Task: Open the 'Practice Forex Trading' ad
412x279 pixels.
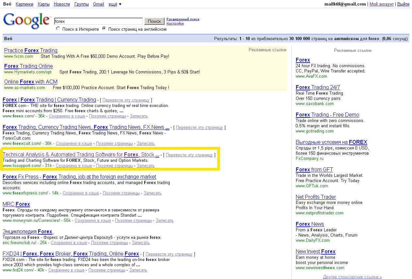Action: pos(31,51)
